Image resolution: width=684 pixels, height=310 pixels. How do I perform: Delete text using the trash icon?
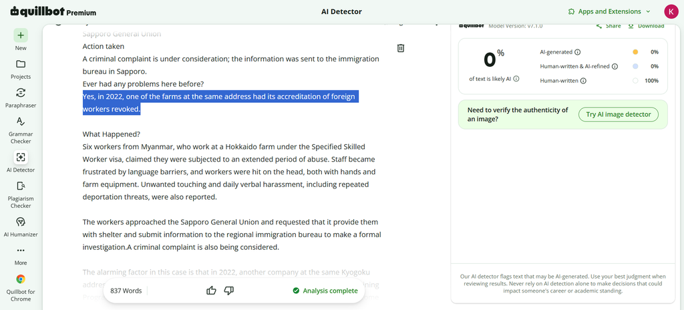click(x=401, y=48)
